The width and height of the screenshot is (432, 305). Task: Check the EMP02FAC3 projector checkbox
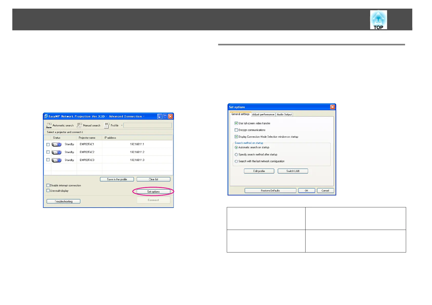tap(48, 160)
